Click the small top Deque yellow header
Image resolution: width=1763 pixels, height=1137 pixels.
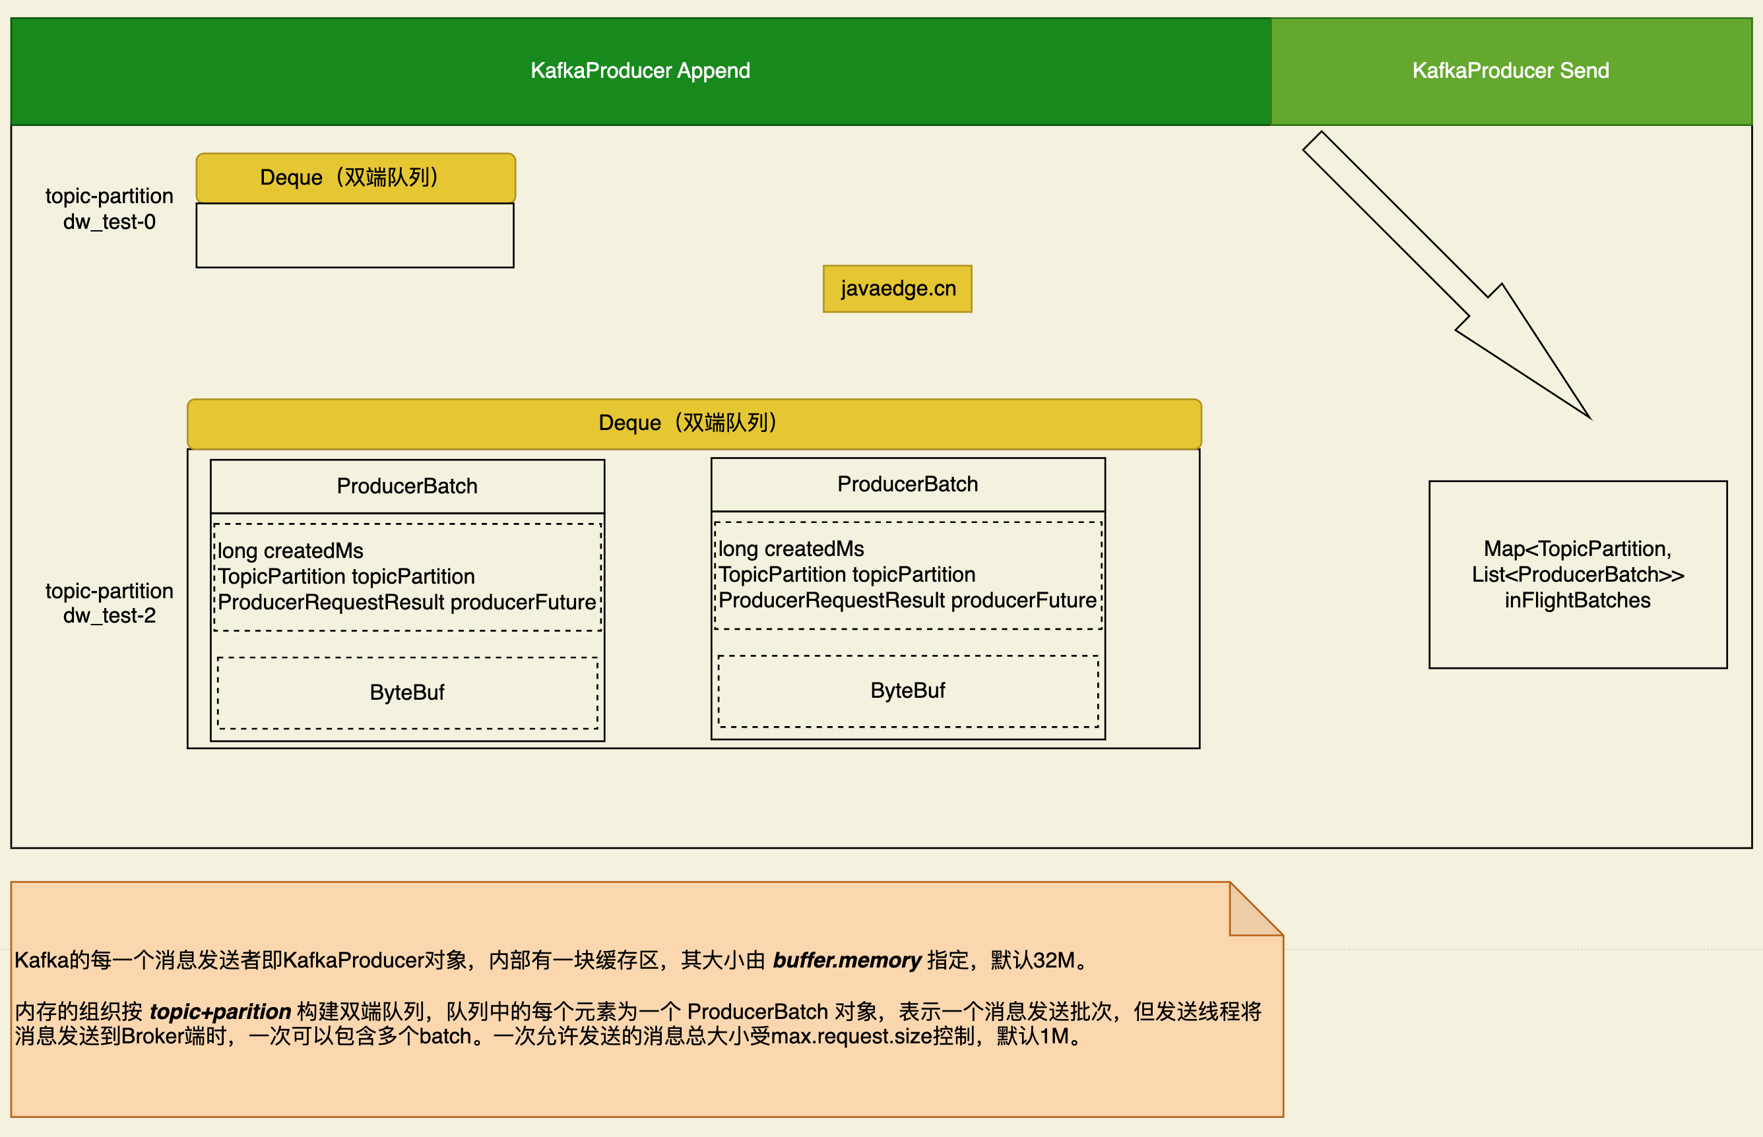[x=355, y=178]
